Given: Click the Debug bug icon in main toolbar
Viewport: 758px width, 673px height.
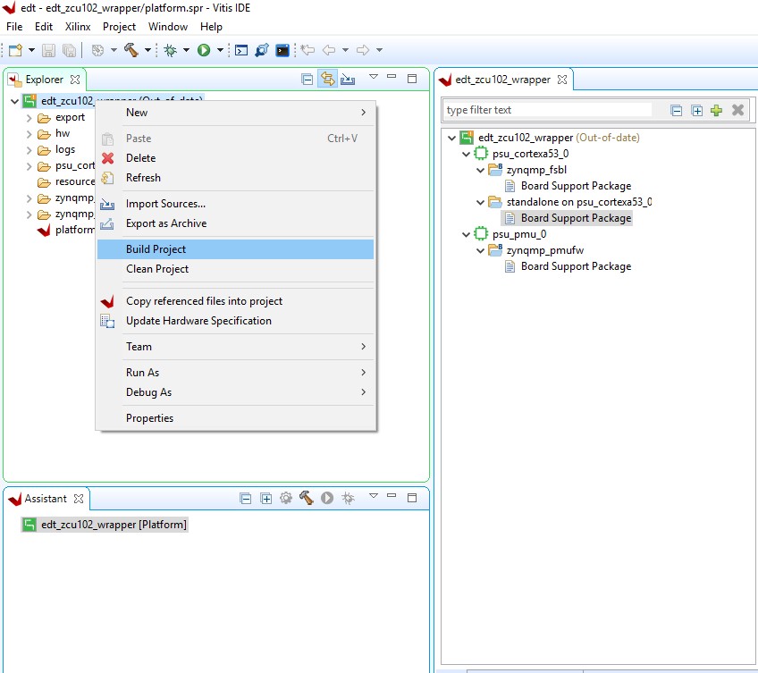Looking at the screenshot, I should point(170,50).
